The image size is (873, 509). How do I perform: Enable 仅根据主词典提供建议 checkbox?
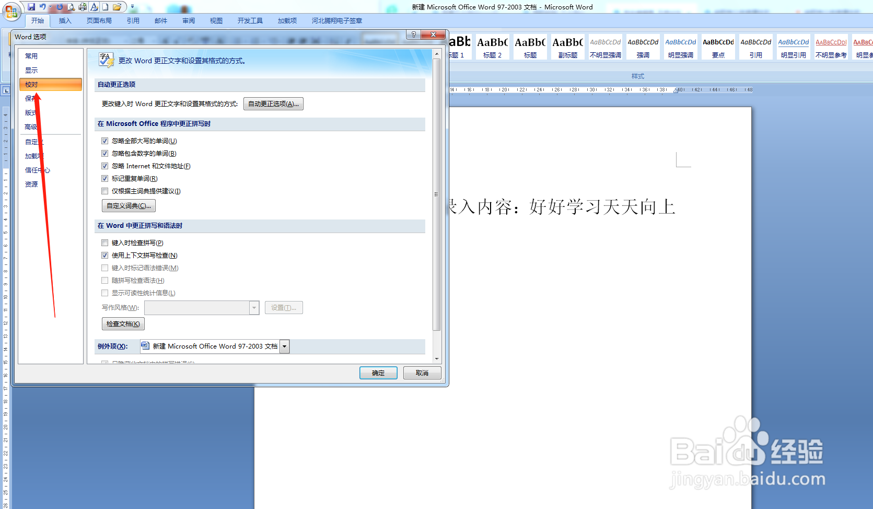click(x=104, y=191)
